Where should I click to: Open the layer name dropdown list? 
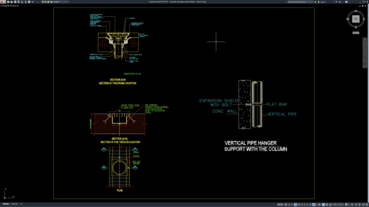pyautogui.click(x=66, y=2)
